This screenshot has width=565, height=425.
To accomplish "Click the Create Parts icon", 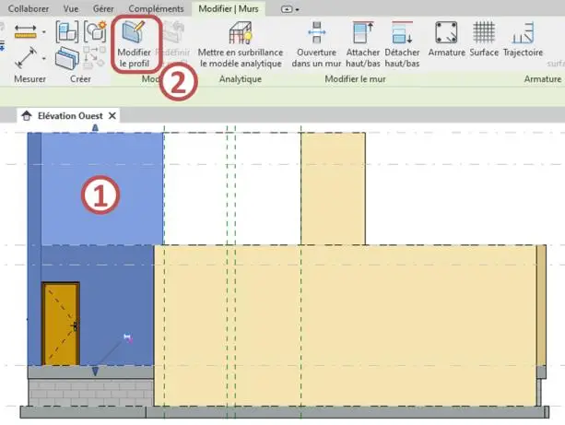I will tap(67, 31).
